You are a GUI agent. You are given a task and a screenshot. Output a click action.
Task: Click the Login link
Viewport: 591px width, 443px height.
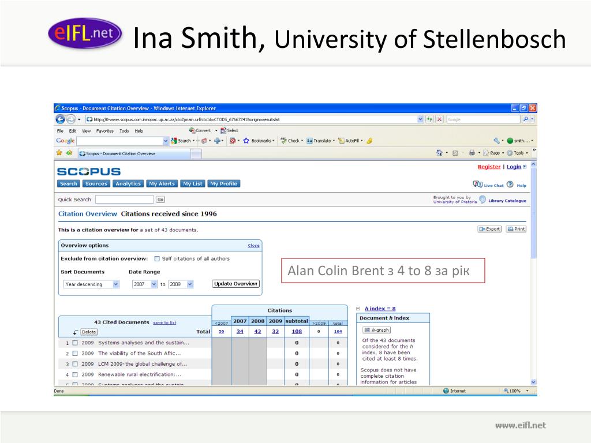coord(514,167)
